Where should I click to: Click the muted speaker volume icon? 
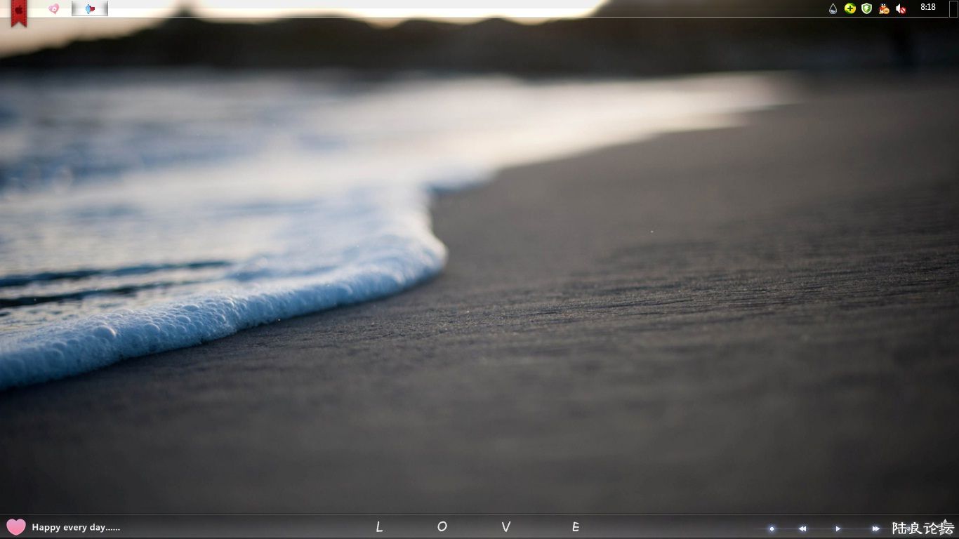pyautogui.click(x=901, y=8)
